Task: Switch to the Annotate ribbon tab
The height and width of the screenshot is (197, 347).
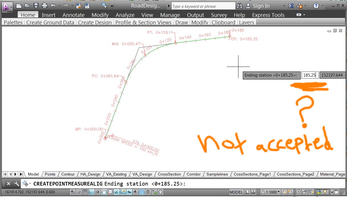Action: (73, 15)
